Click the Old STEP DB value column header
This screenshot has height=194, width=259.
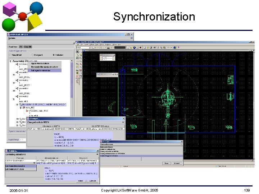pyautogui.click(x=100, y=126)
